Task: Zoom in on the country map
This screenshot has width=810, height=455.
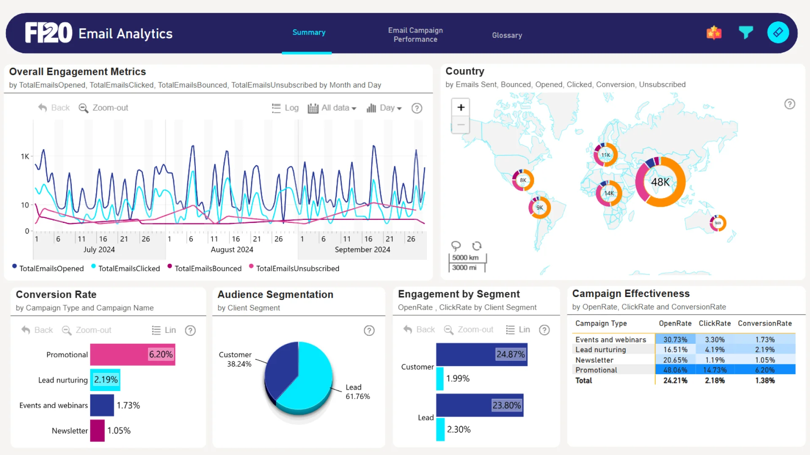Action: click(x=461, y=107)
